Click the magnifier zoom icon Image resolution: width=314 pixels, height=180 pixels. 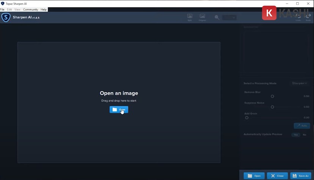[217, 17]
